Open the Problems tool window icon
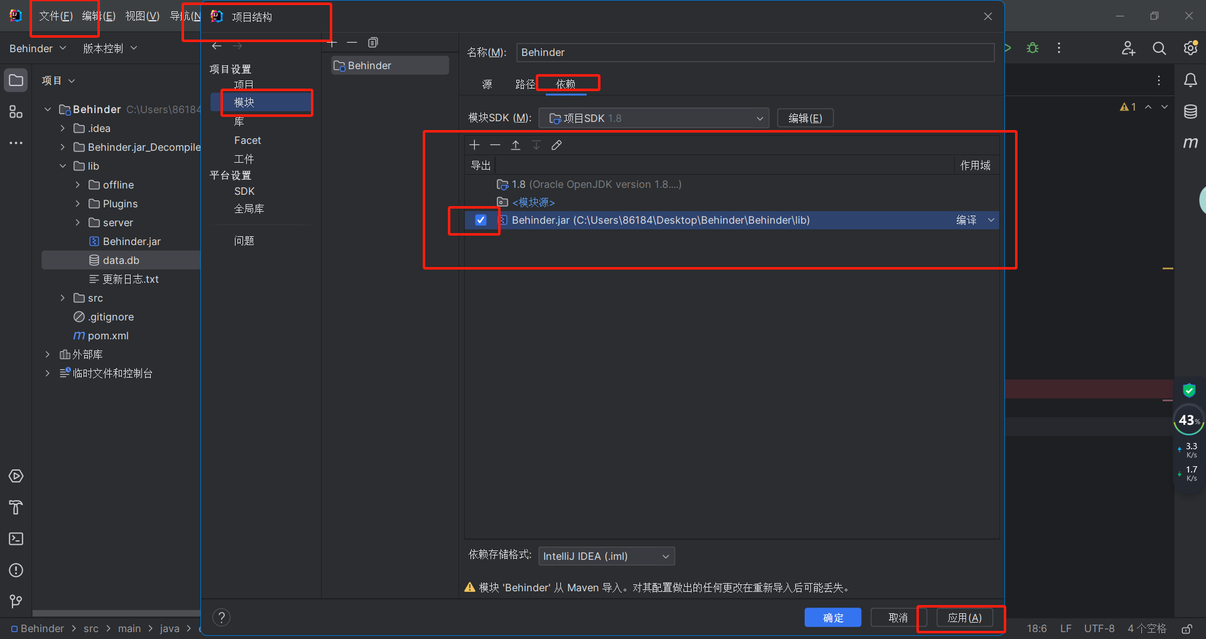This screenshot has width=1206, height=639. (x=16, y=571)
